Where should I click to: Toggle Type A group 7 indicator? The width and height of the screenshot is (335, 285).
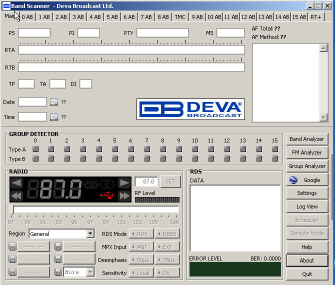(x=147, y=149)
